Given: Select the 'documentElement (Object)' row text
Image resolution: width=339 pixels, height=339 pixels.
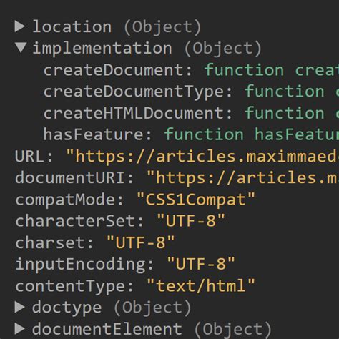Looking at the screenshot, I should 152,330.
